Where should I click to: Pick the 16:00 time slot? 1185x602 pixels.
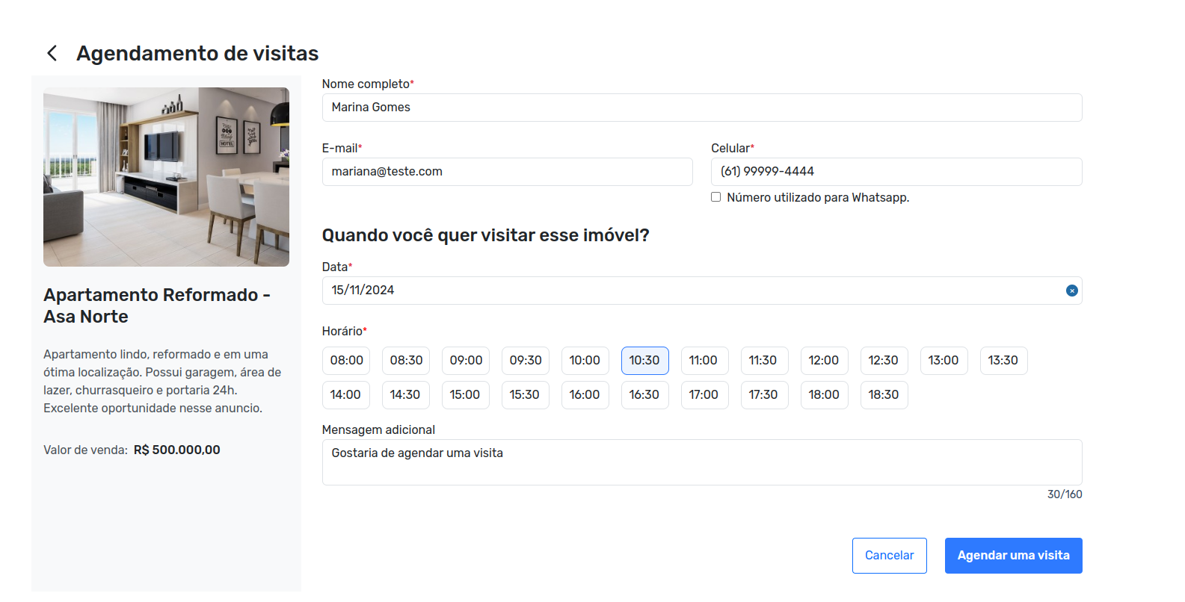(x=584, y=395)
